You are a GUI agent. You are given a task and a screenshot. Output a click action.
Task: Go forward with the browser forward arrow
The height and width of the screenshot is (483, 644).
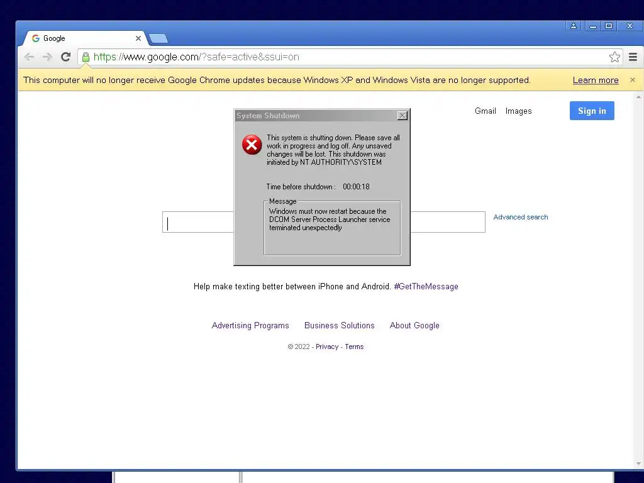pyautogui.click(x=48, y=57)
